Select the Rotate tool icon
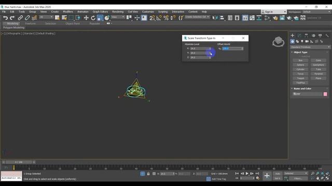332x186 pixels. coord(93,18)
